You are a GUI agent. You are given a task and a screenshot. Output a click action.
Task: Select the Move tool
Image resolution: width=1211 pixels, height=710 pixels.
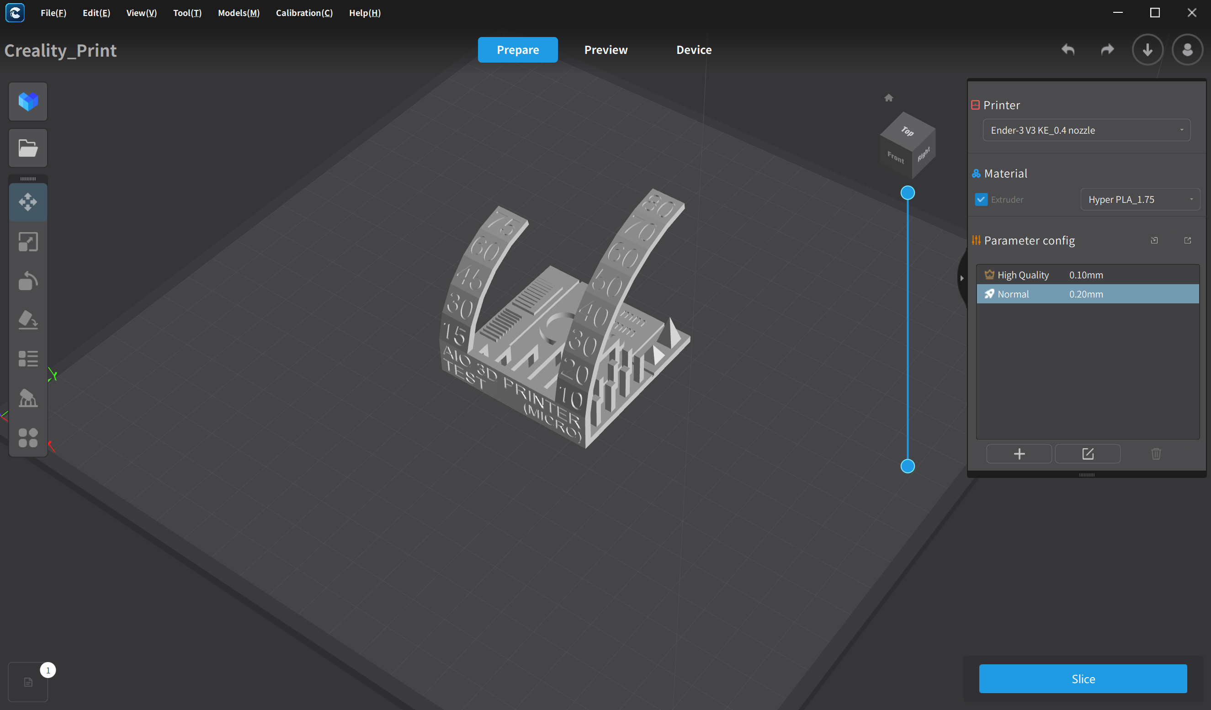click(28, 202)
